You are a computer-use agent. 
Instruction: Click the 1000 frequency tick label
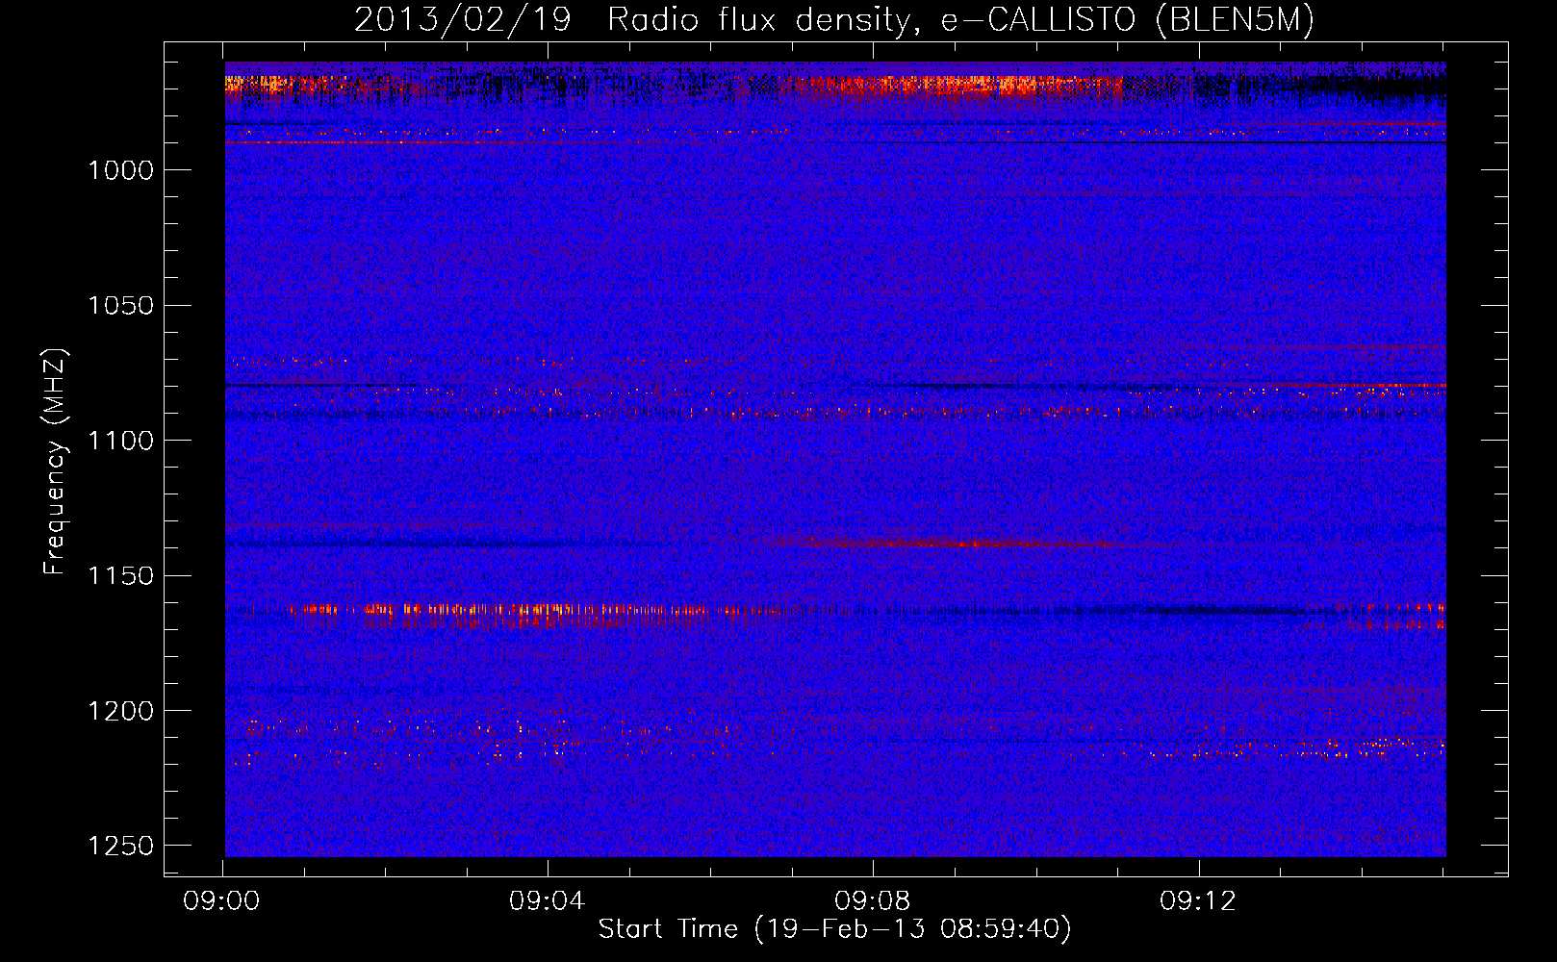tap(120, 170)
